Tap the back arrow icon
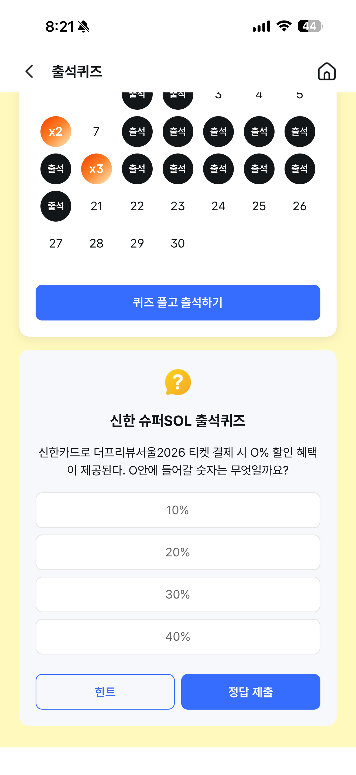 tap(29, 72)
